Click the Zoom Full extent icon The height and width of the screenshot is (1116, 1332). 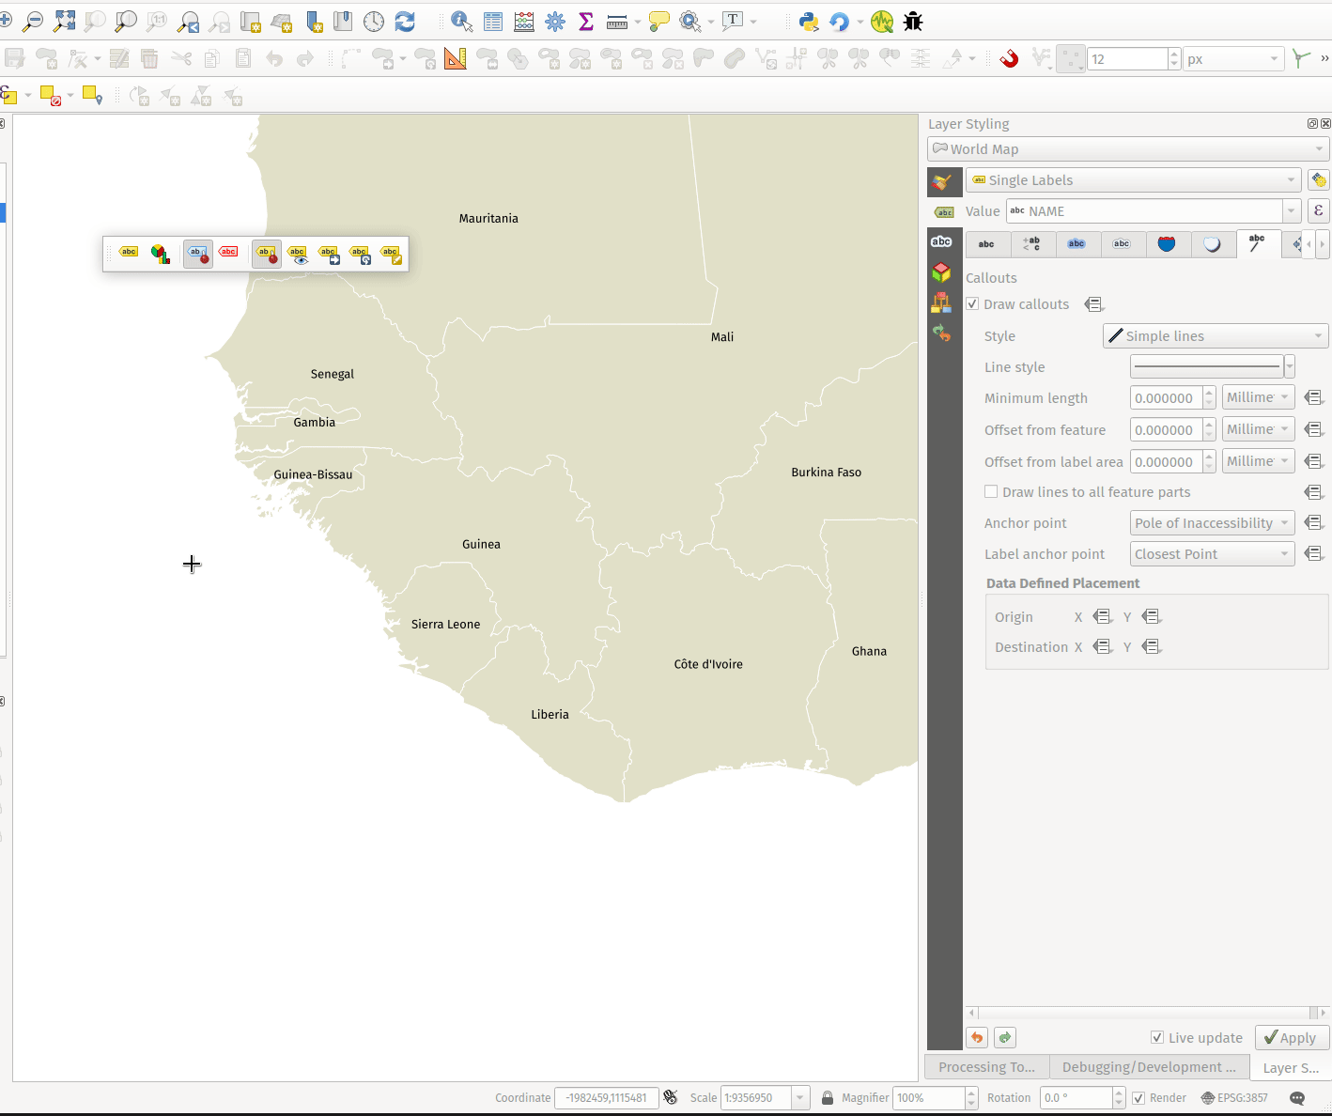point(64,22)
